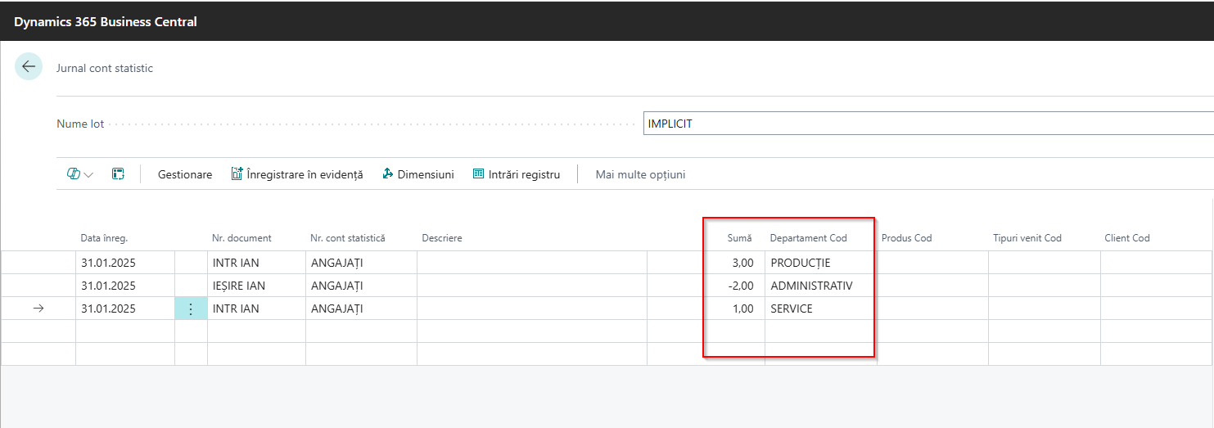Click Înregistrare în evidență post icon
Viewport: 1214px width, 428px height.
coord(237,174)
